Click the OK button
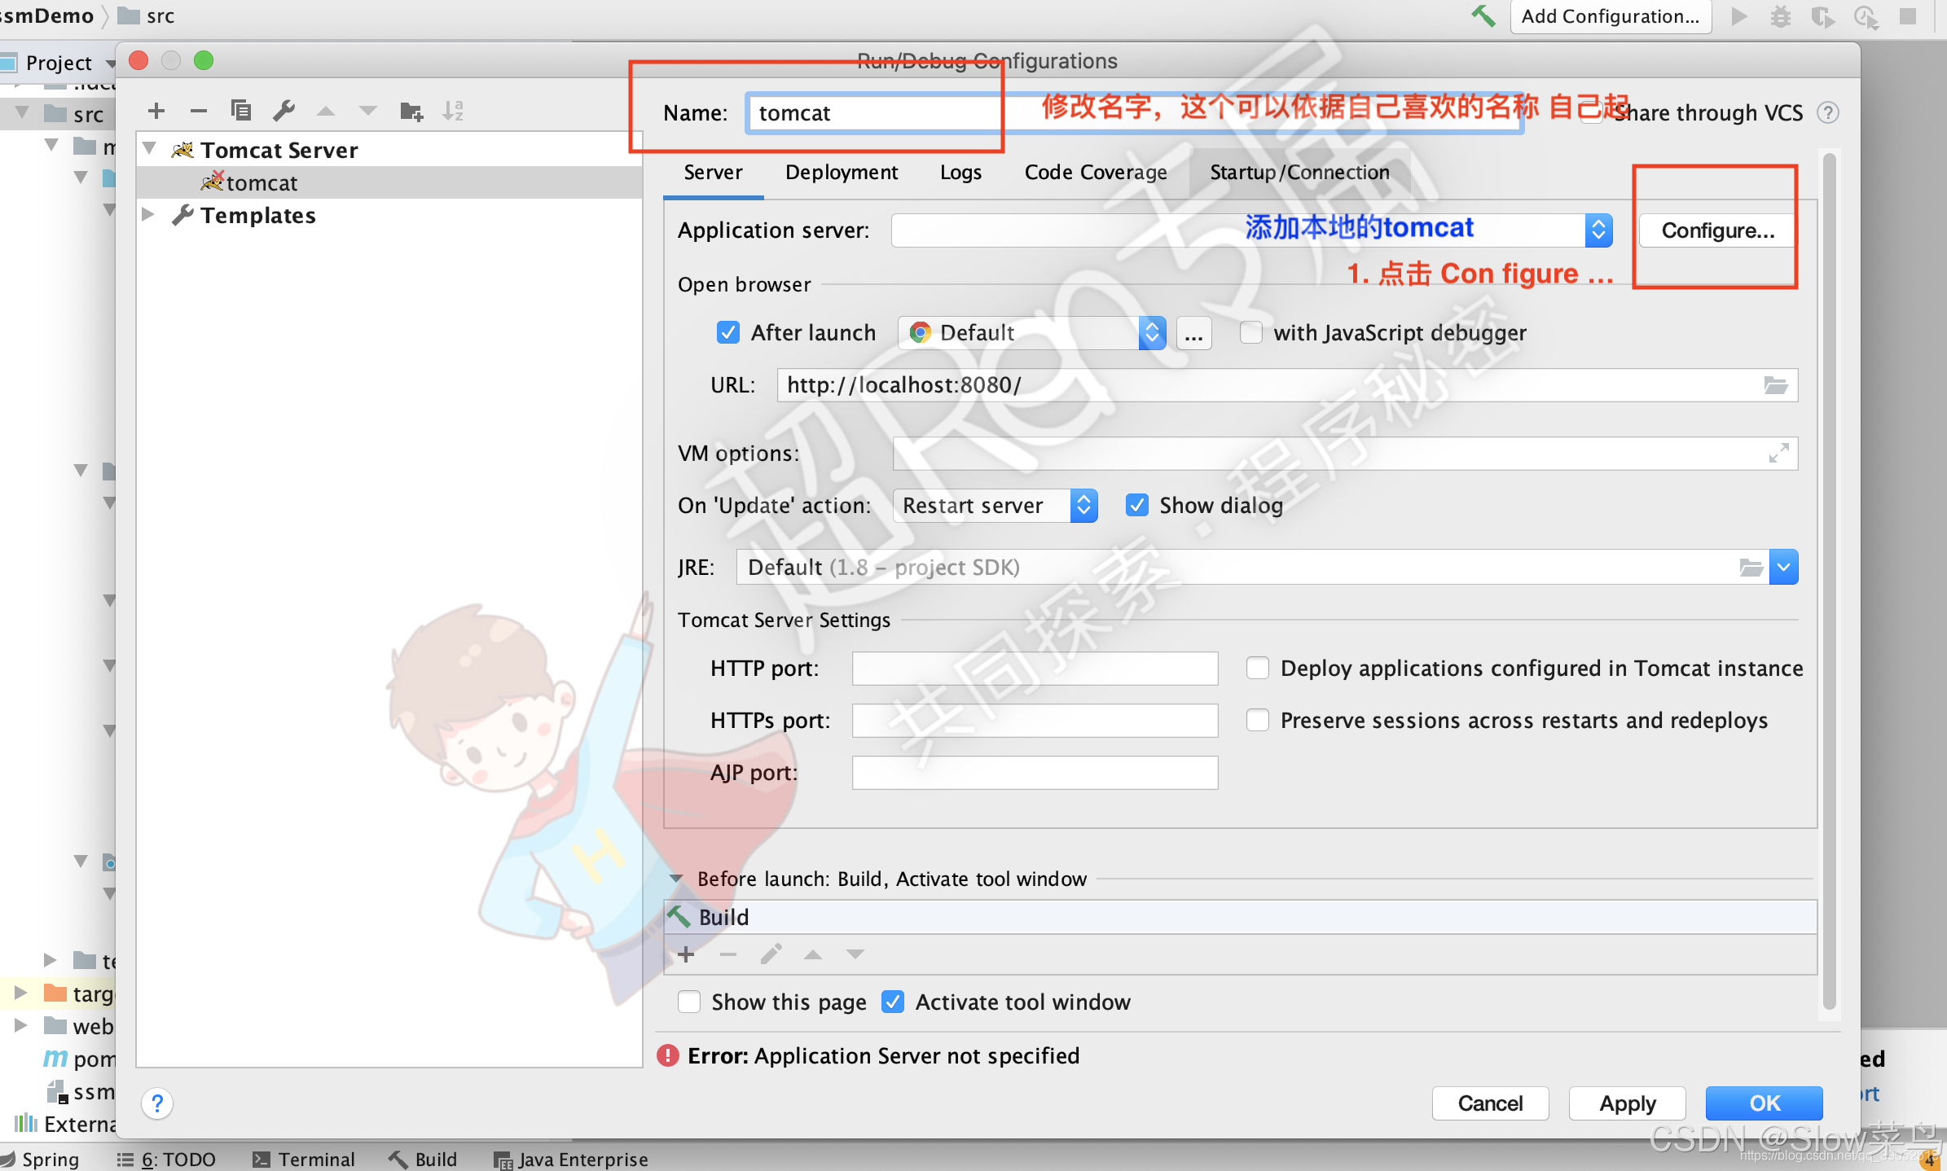 click(1764, 1103)
